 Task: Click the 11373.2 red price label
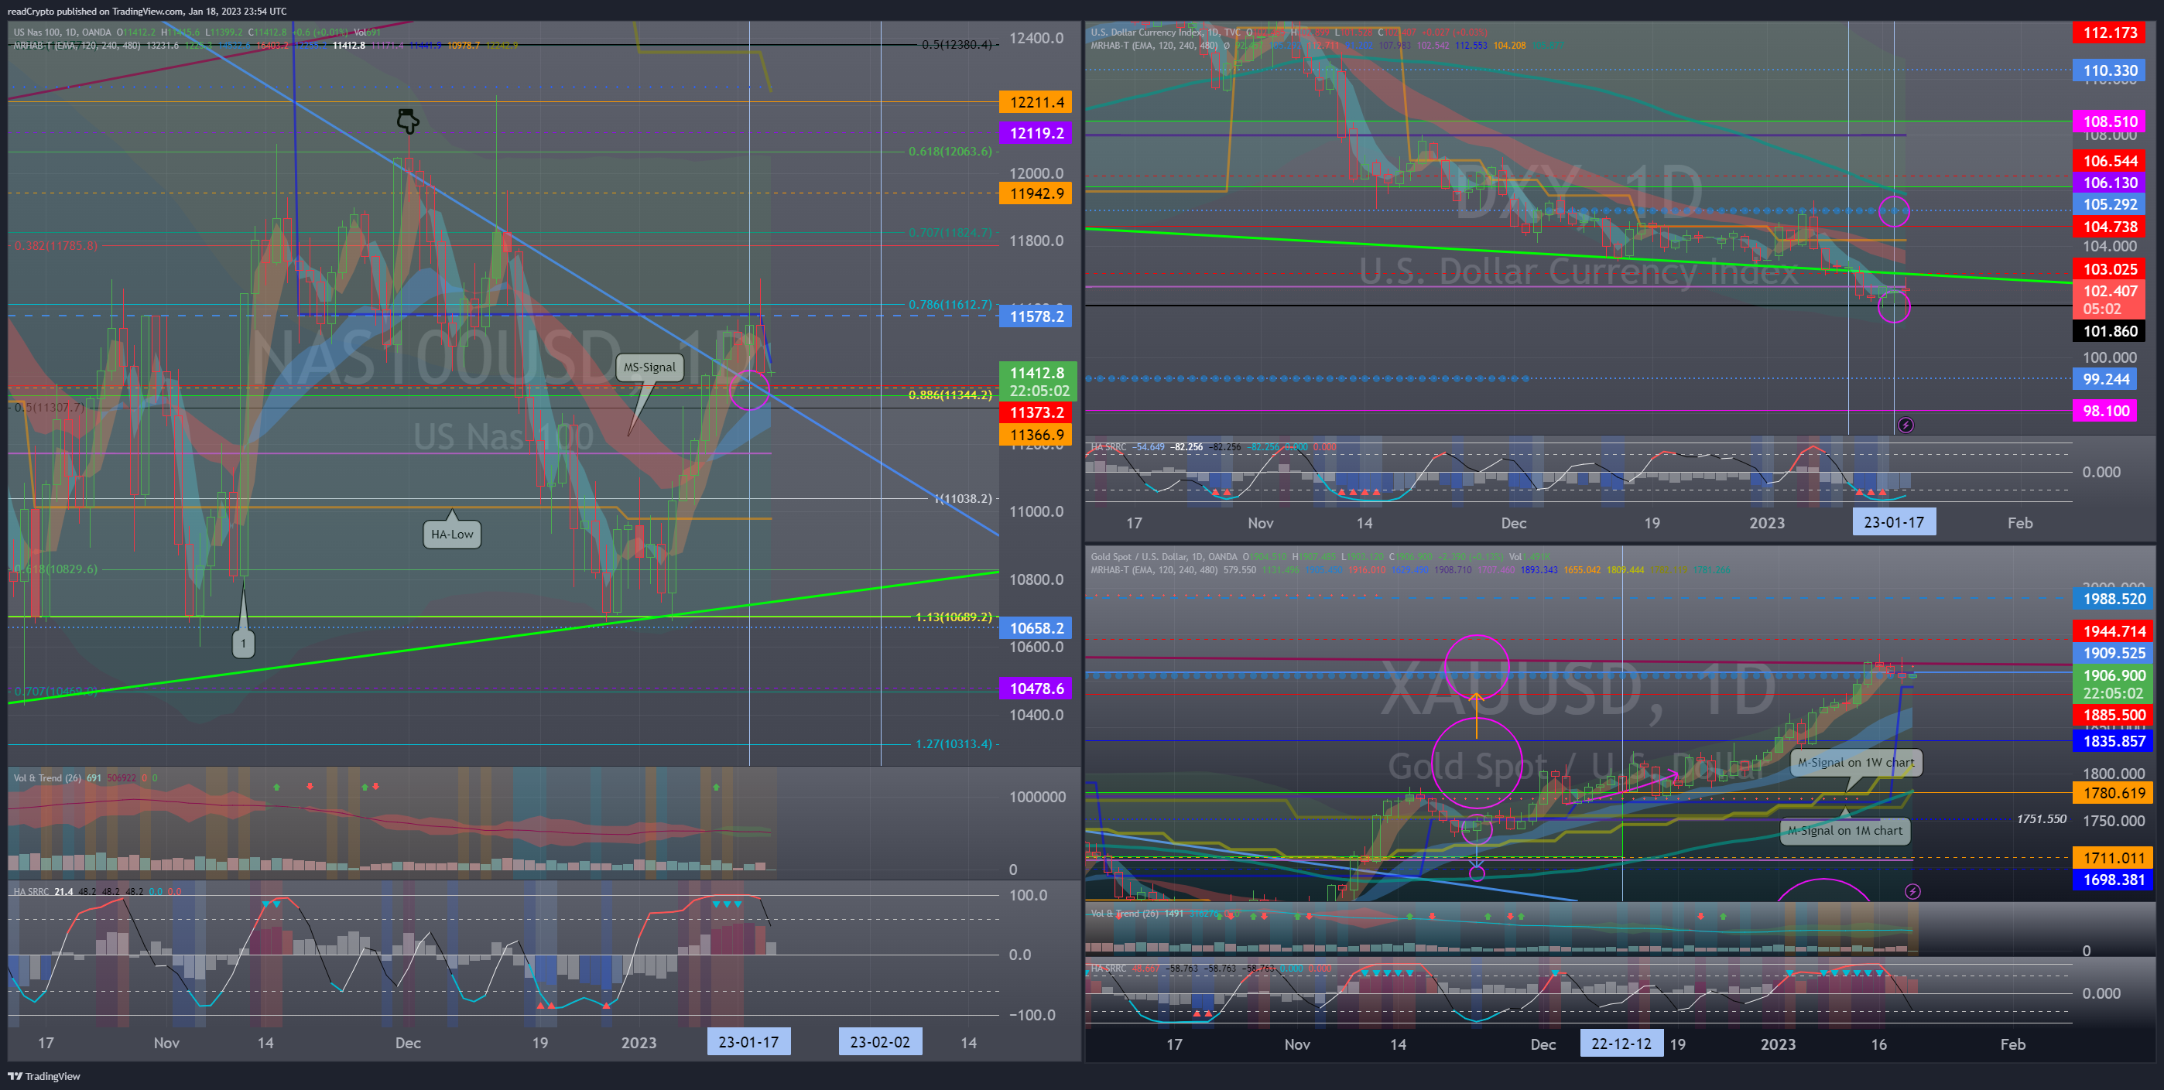point(1036,412)
